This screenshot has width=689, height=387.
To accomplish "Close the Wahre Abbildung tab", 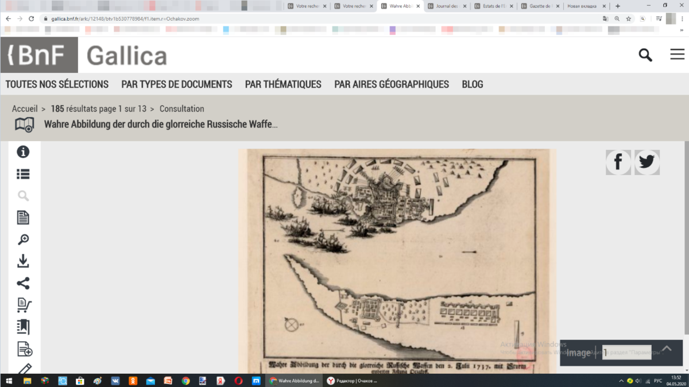I will pyautogui.click(x=417, y=6).
